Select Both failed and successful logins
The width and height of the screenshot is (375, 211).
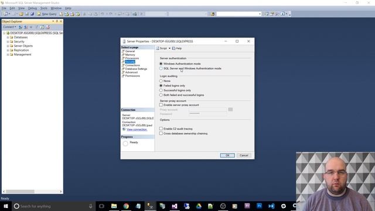(161, 95)
